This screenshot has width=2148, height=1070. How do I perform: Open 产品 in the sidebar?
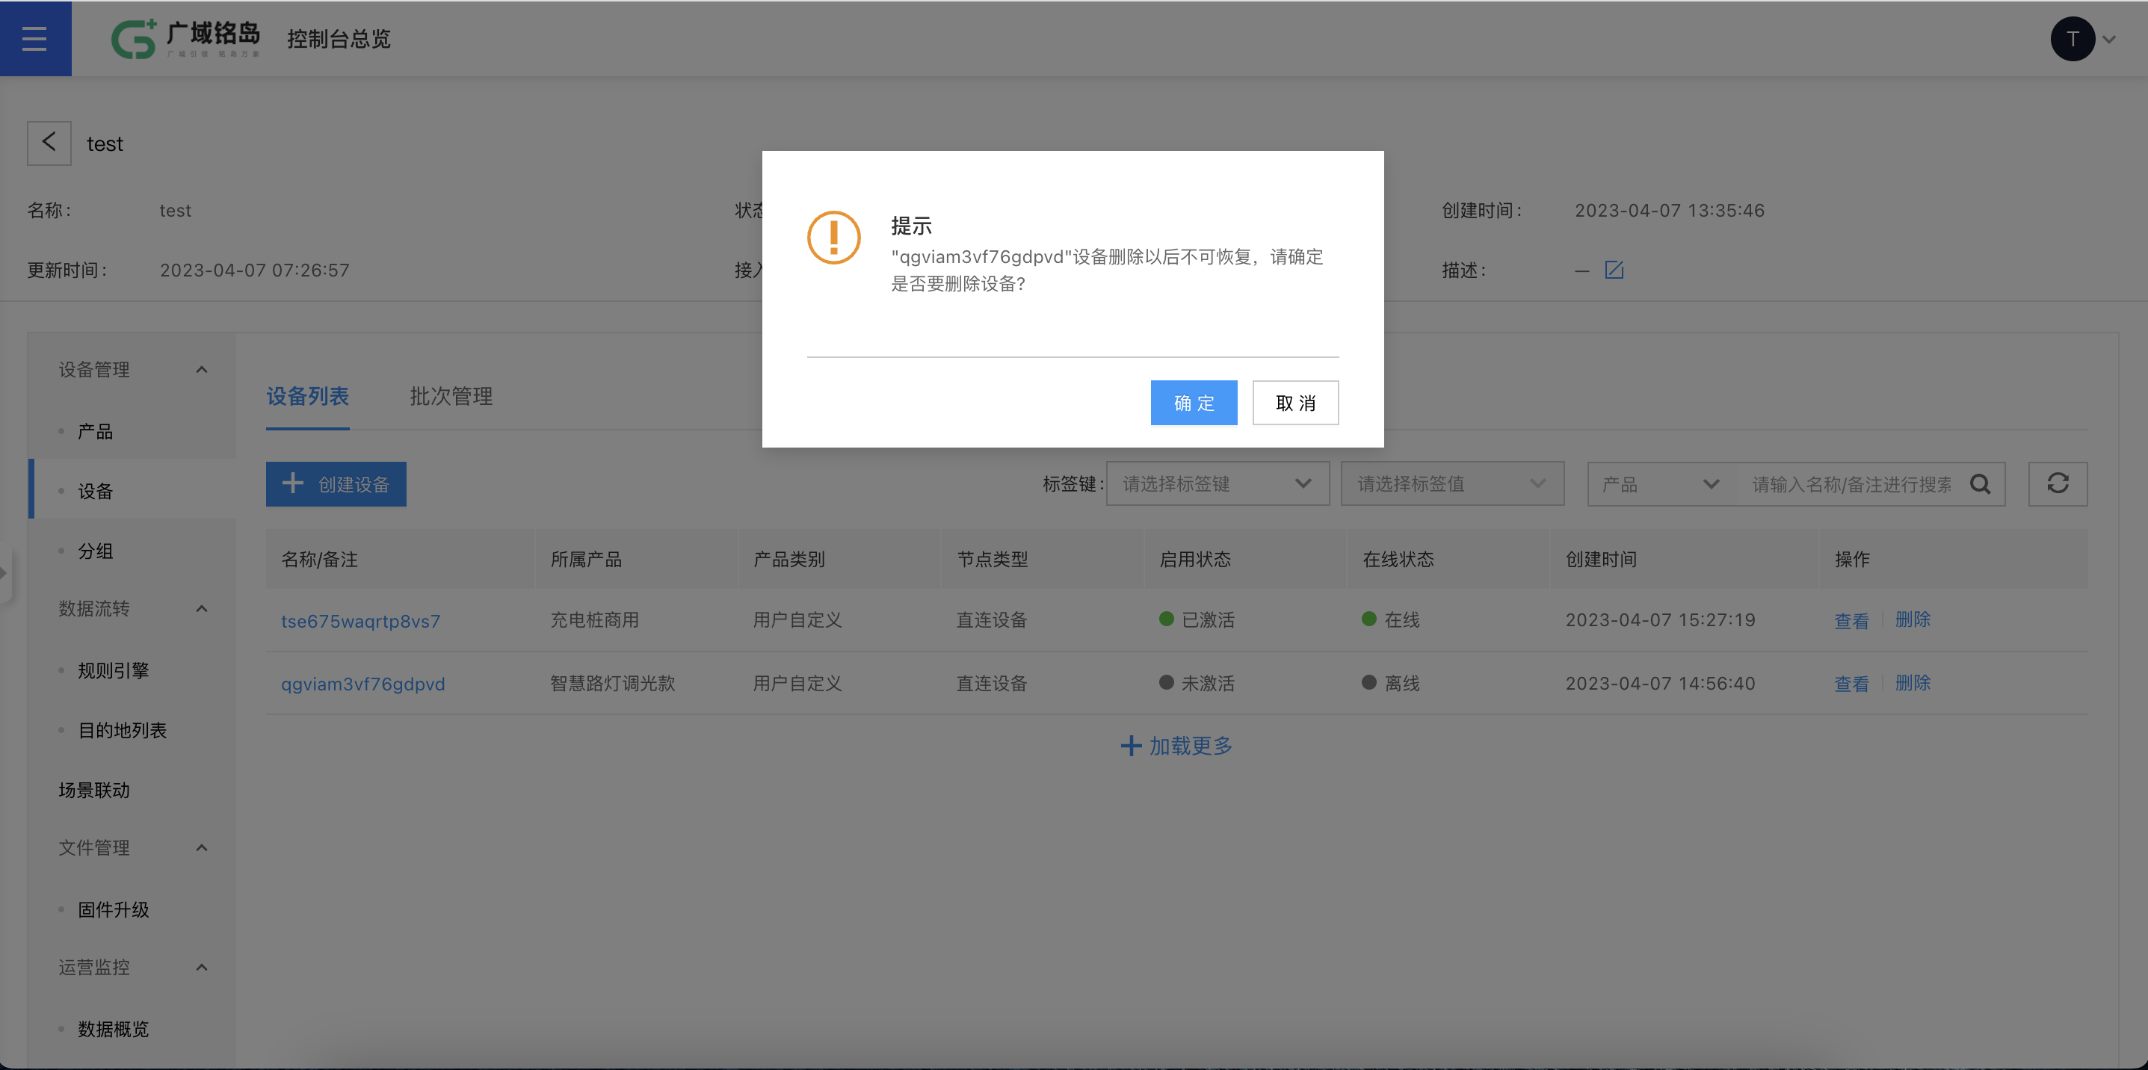[95, 432]
